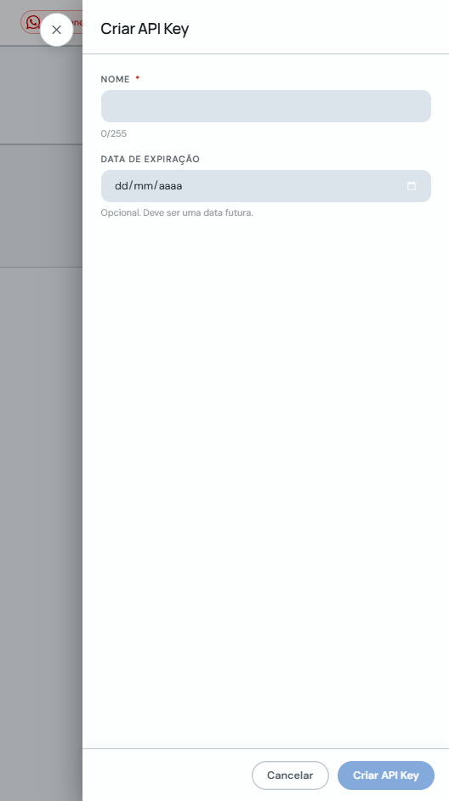
Task: Click the Cancelar button
Action: 290,776
